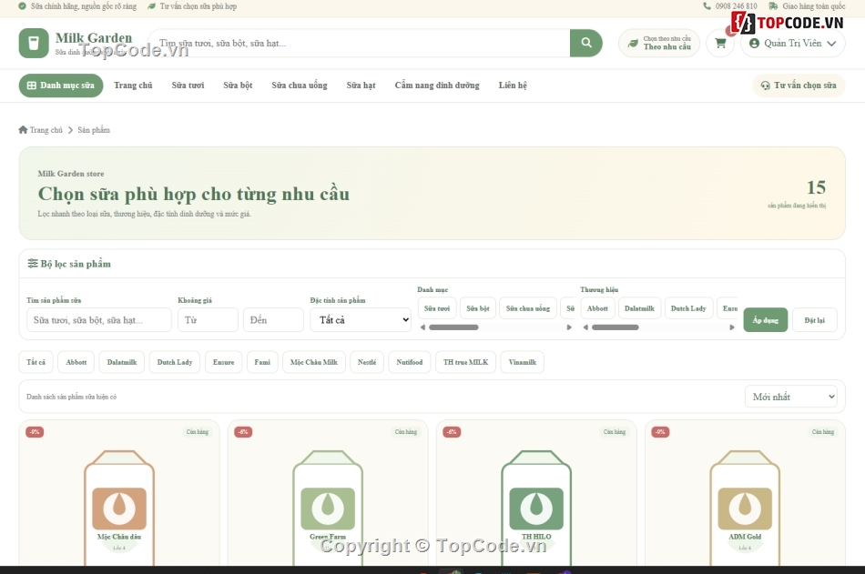
Task: Click the headset icon on Tư vấn chọn sữa
Action: (x=765, y=86)
